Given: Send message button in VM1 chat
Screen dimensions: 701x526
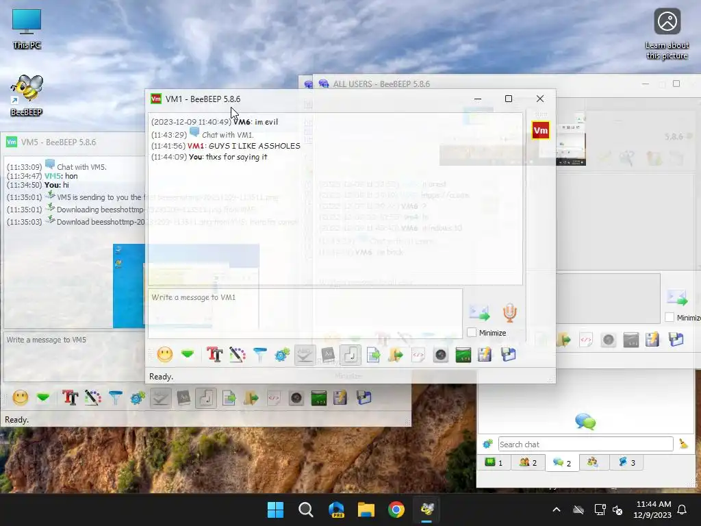Looking at the screenshot, I should click(479, 312).
